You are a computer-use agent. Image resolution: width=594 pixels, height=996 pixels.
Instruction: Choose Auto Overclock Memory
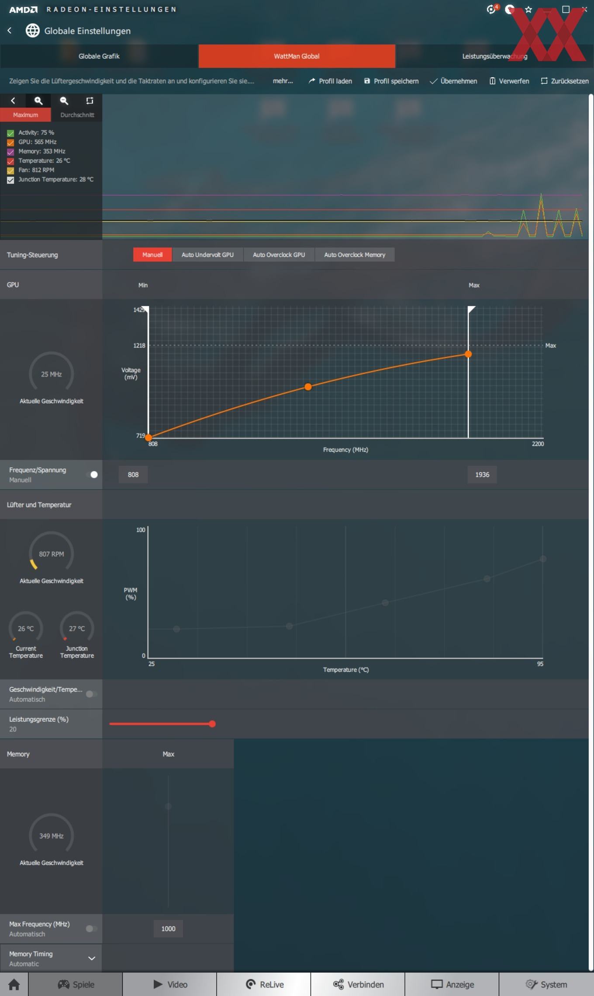355,254
